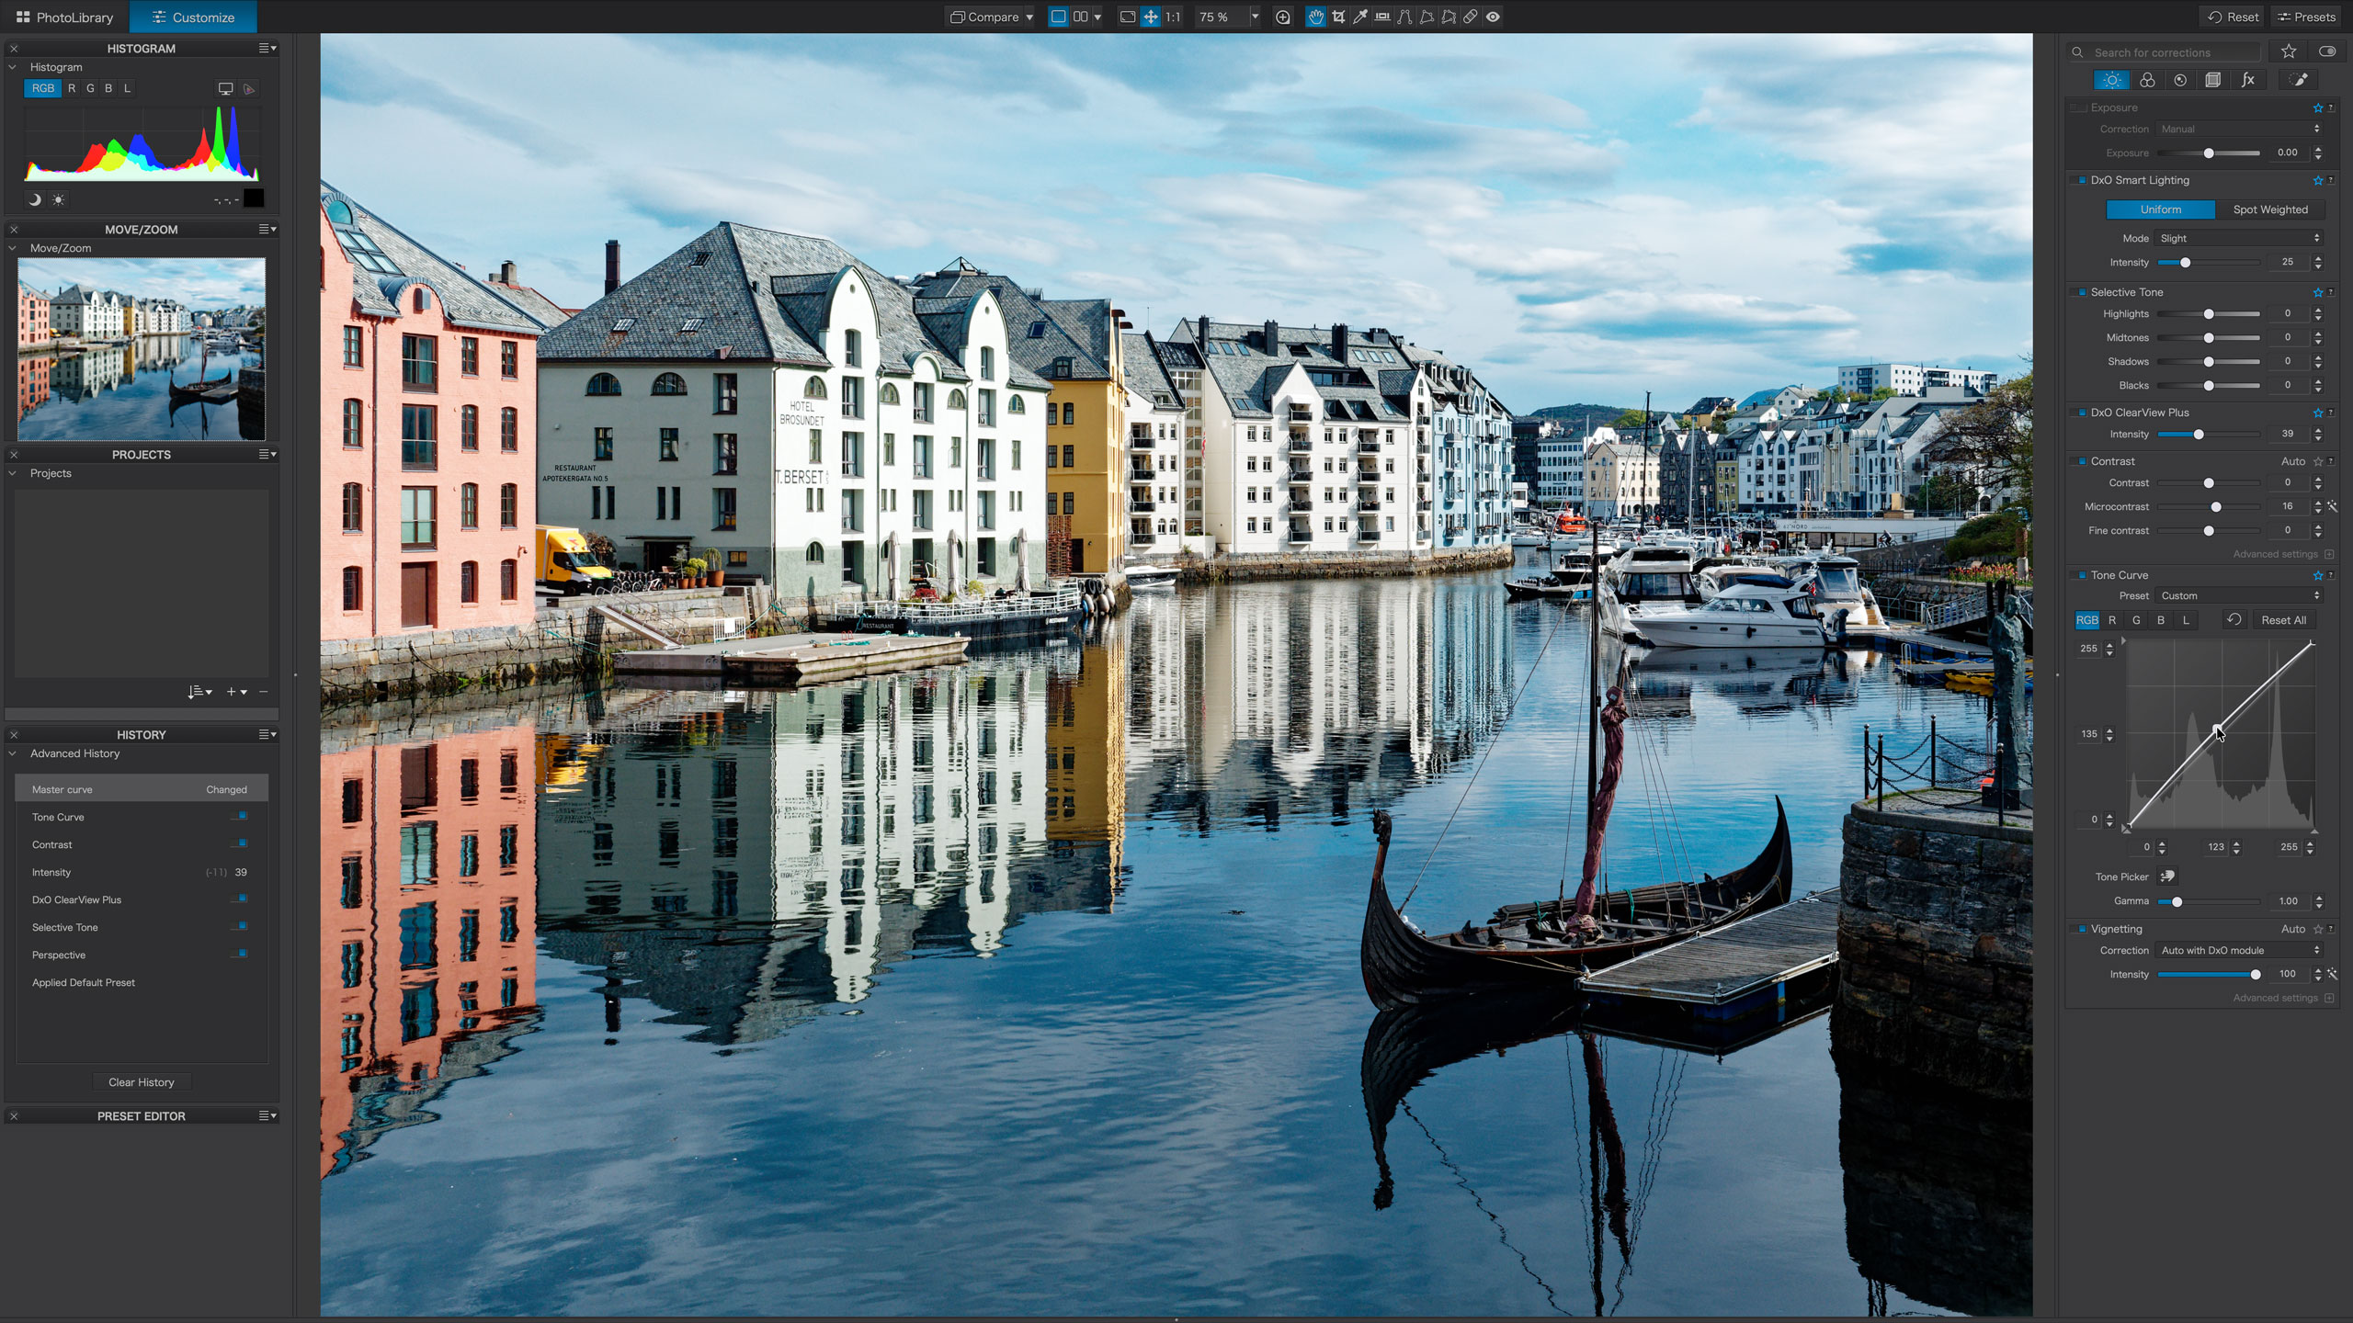The width and height of the screenshot is (2353, 1323).
Task: Switch to PhotoLibrary tab
Action: [x=64, y=17]
